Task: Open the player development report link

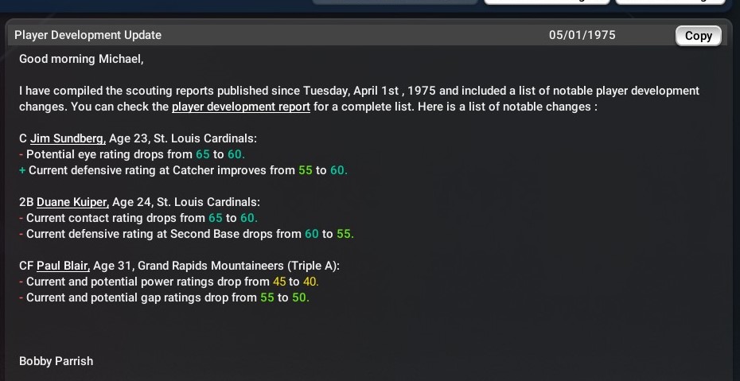Action: 240,107
